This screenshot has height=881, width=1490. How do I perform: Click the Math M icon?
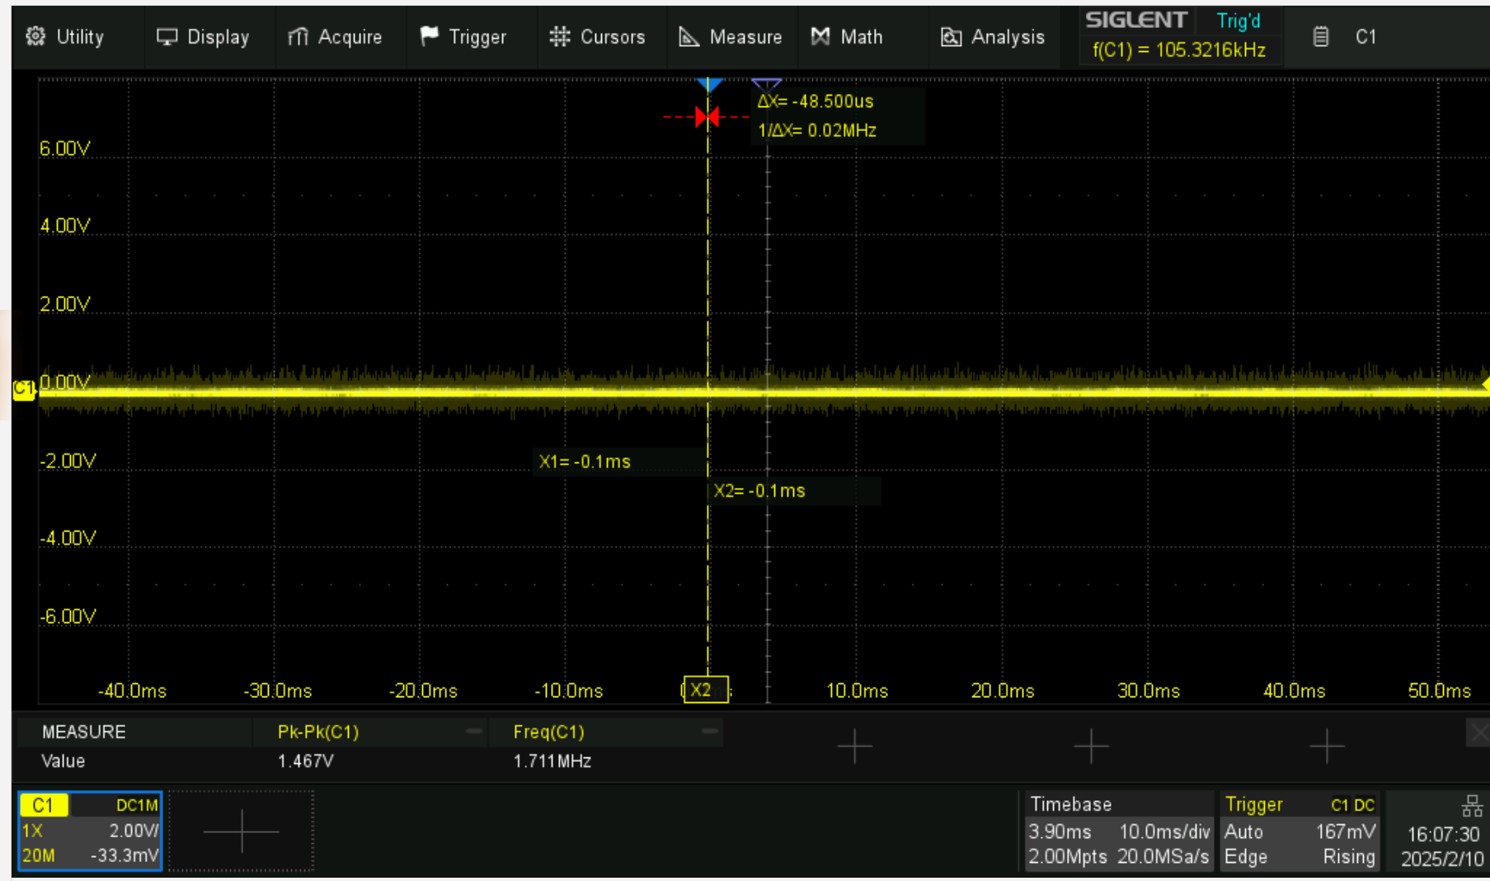pyautogui.click(x=820, y=36)
